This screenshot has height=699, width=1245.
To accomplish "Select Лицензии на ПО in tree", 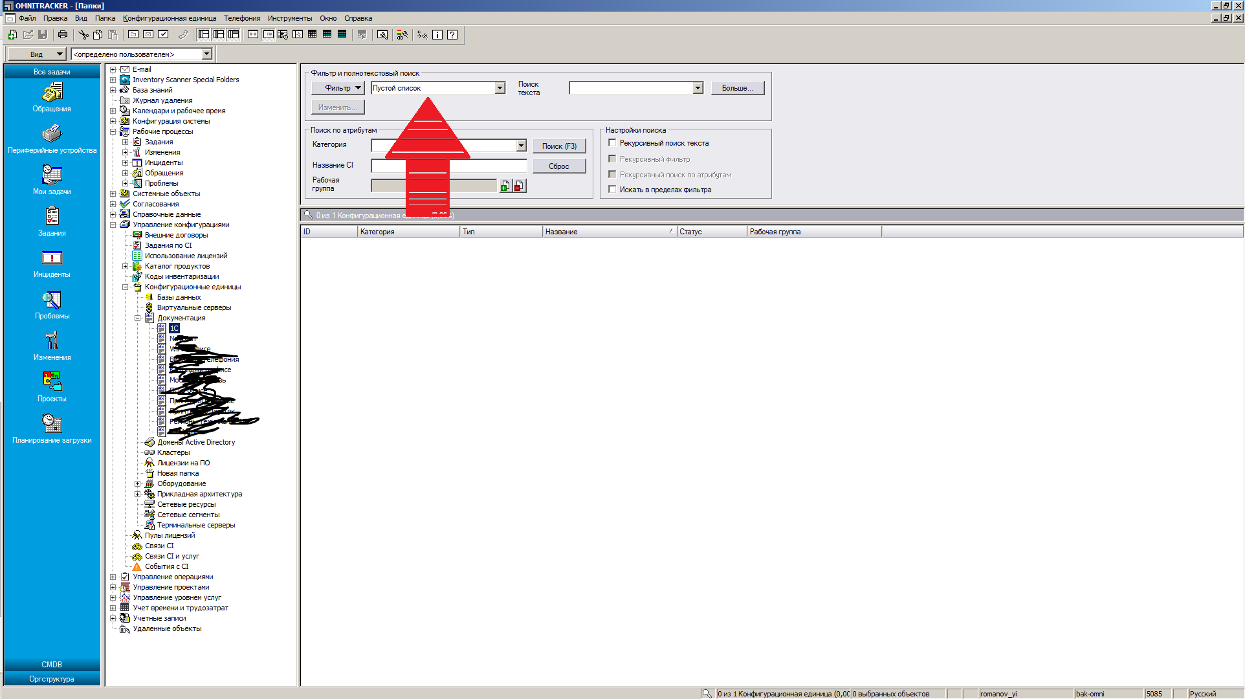I will pos(183,463).
